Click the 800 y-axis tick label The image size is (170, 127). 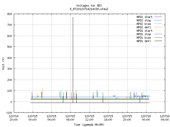[x=10, y=14]
